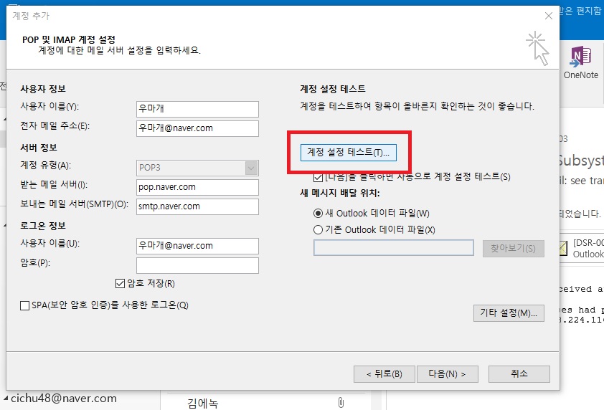Click the 취소 cancel button
This screenshot has width=604, height=410.
[519, 374]
